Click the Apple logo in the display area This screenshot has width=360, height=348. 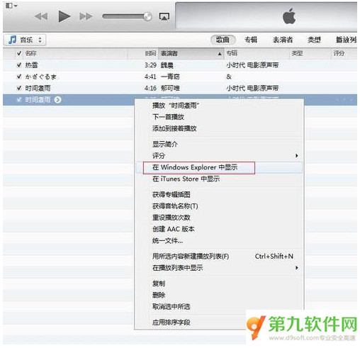tap(289, 16)
